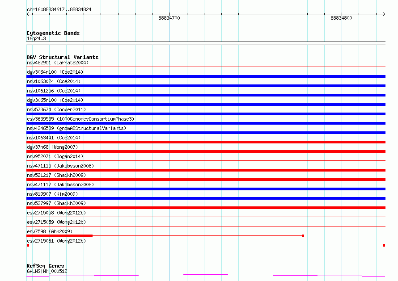Open nsv521217 (Shaikh2009) variant label
398x281 pixels.
(x=56, y=175)
